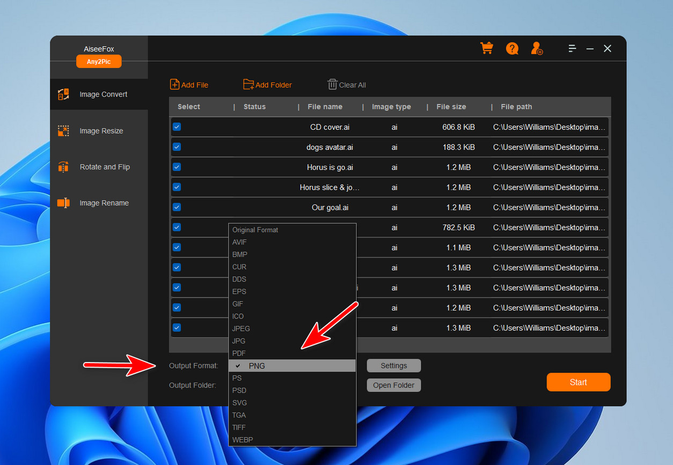Screen dimensions: 673x465
Task: Click the dogs avatar.ai file name
Action: pyautogui.click(x=330, y=147)
